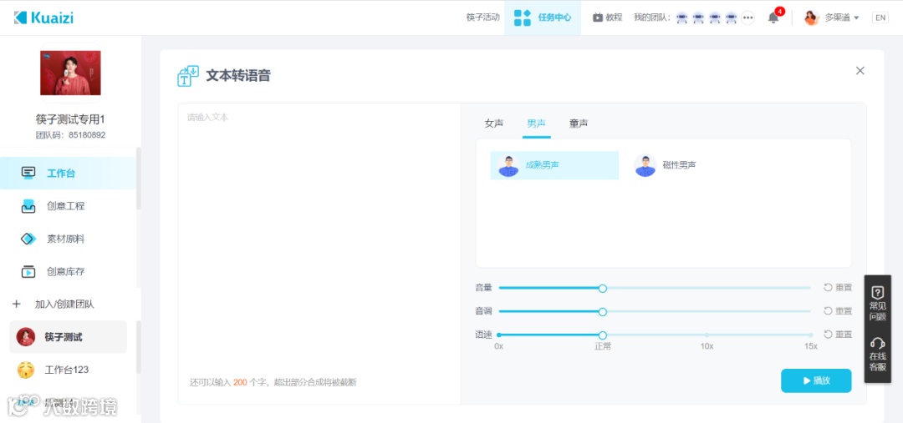This screenshot has width=903, height=423.
Task: Open 创意库存 in sidebar
Action: pyautogui.click(x=68, y=271)
